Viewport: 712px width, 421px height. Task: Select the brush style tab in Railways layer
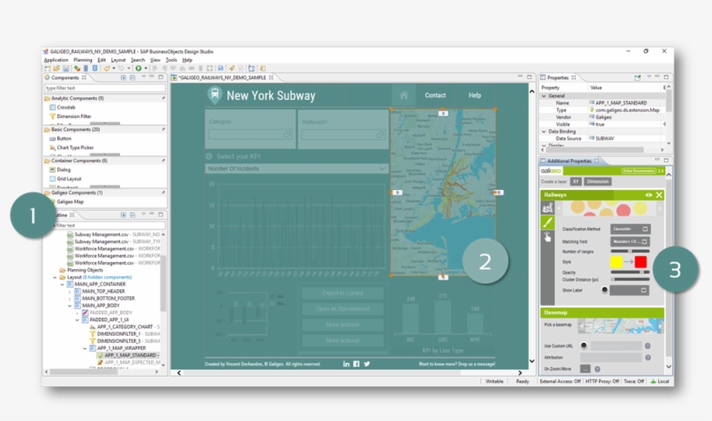coord(548,222)
